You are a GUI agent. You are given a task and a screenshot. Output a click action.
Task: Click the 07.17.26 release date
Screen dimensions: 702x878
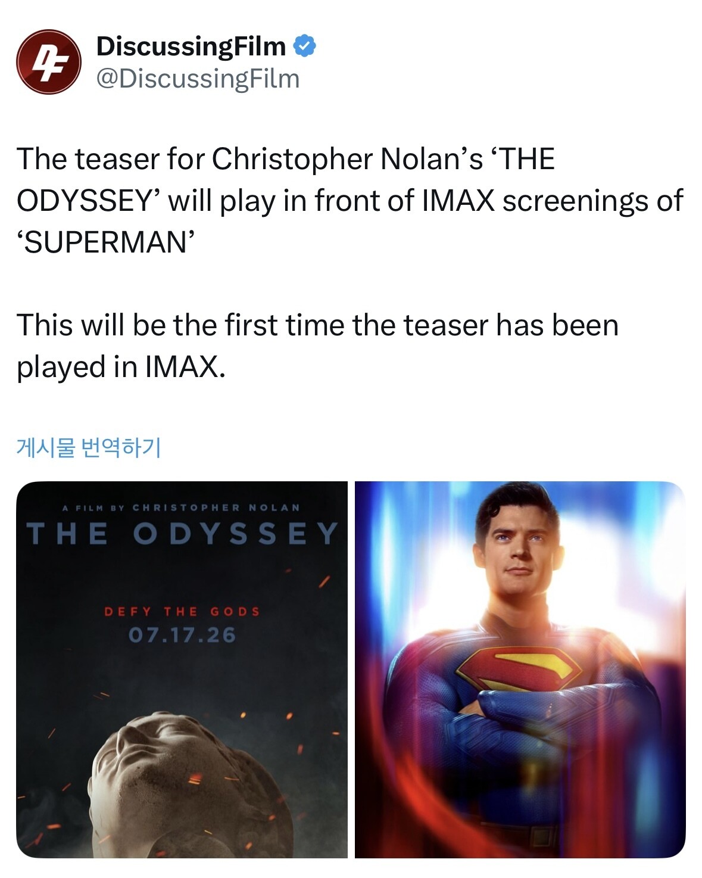[182, 635]
